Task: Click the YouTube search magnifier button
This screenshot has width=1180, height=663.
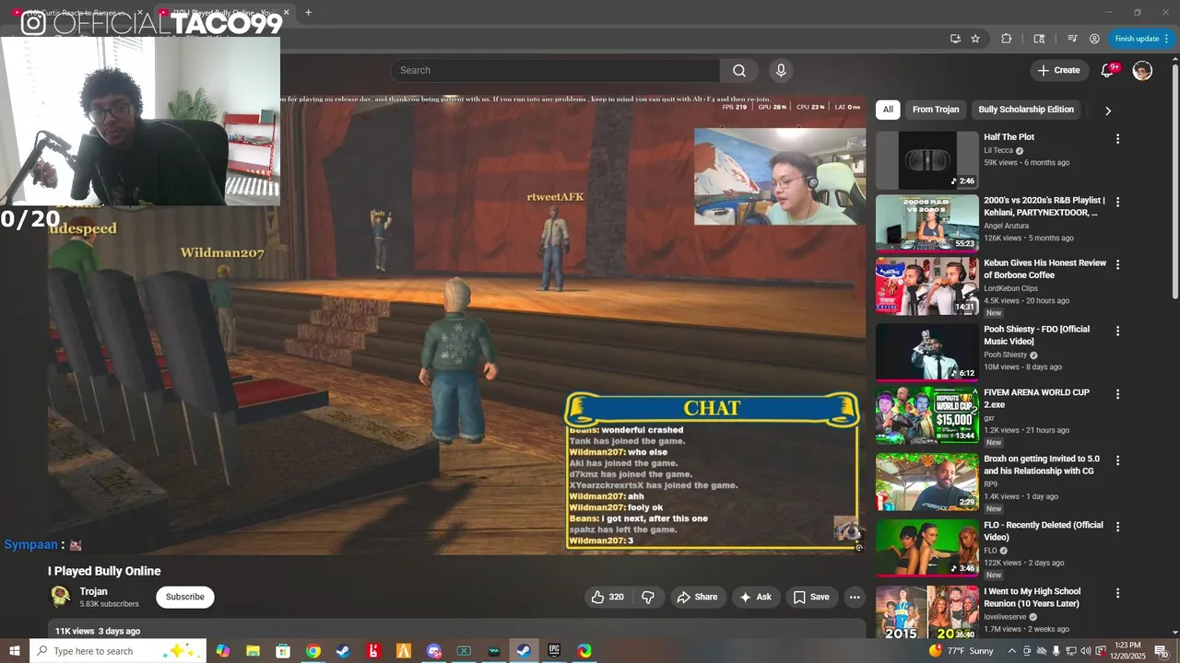Action: click(x=739, y=71)
